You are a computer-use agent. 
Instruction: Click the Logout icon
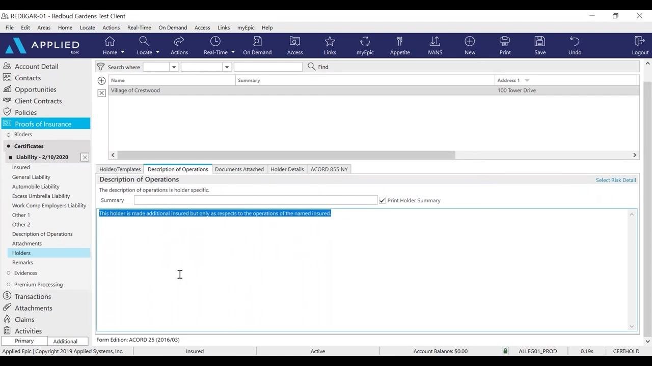[x=640, y=41]
